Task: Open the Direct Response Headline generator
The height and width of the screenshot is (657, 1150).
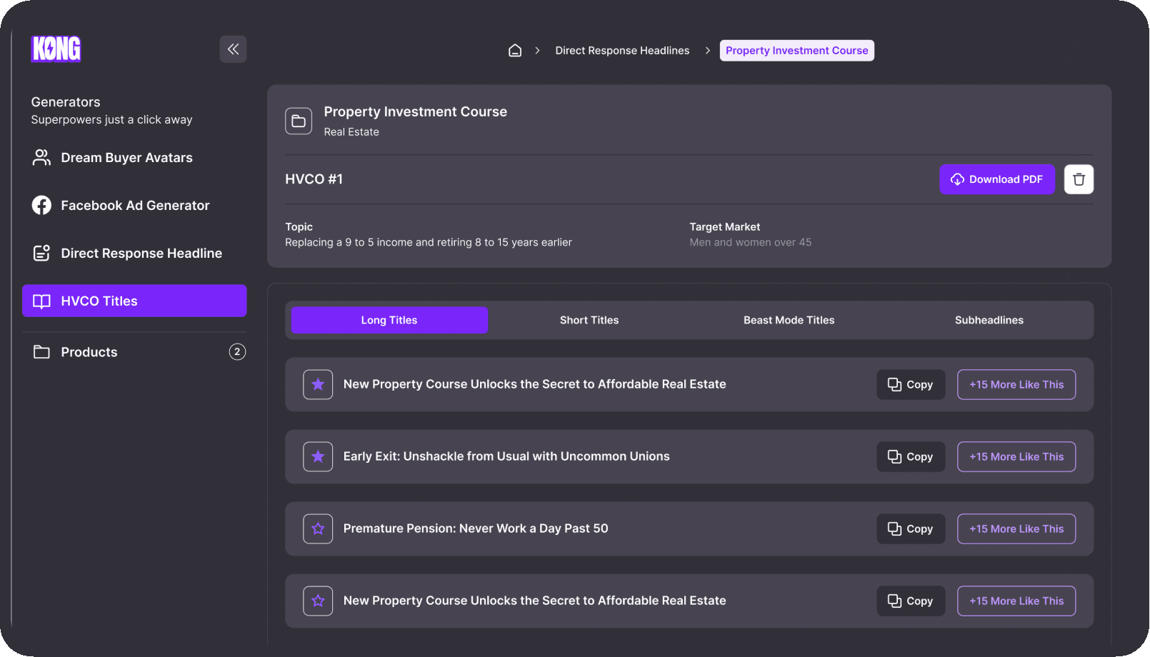Action: tap(141, 254)
